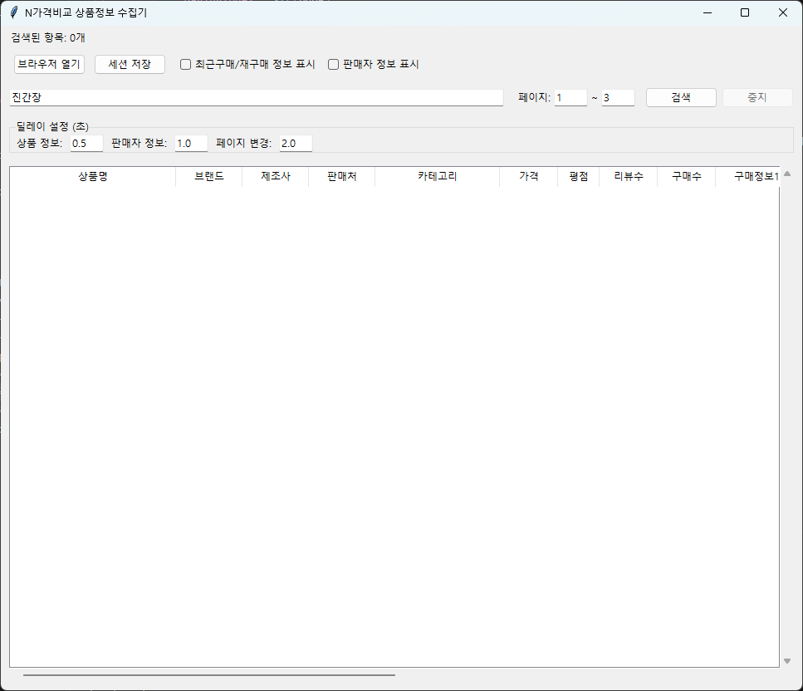Click the 상품 정보 delay input

[x=86, y=144]
